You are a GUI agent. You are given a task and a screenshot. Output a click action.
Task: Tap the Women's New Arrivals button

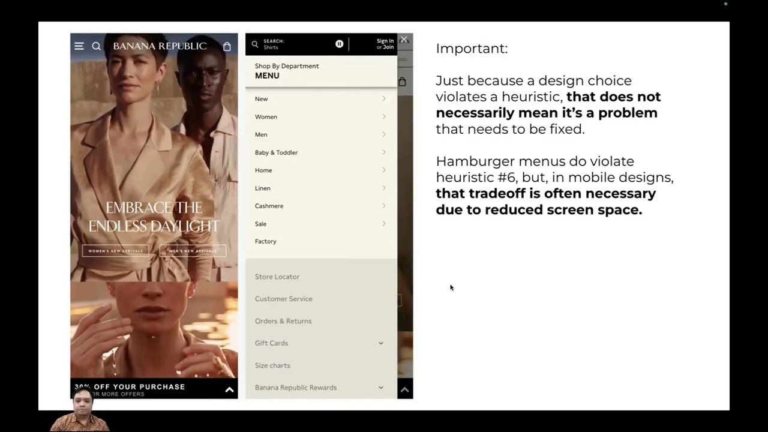click(115, 251)
